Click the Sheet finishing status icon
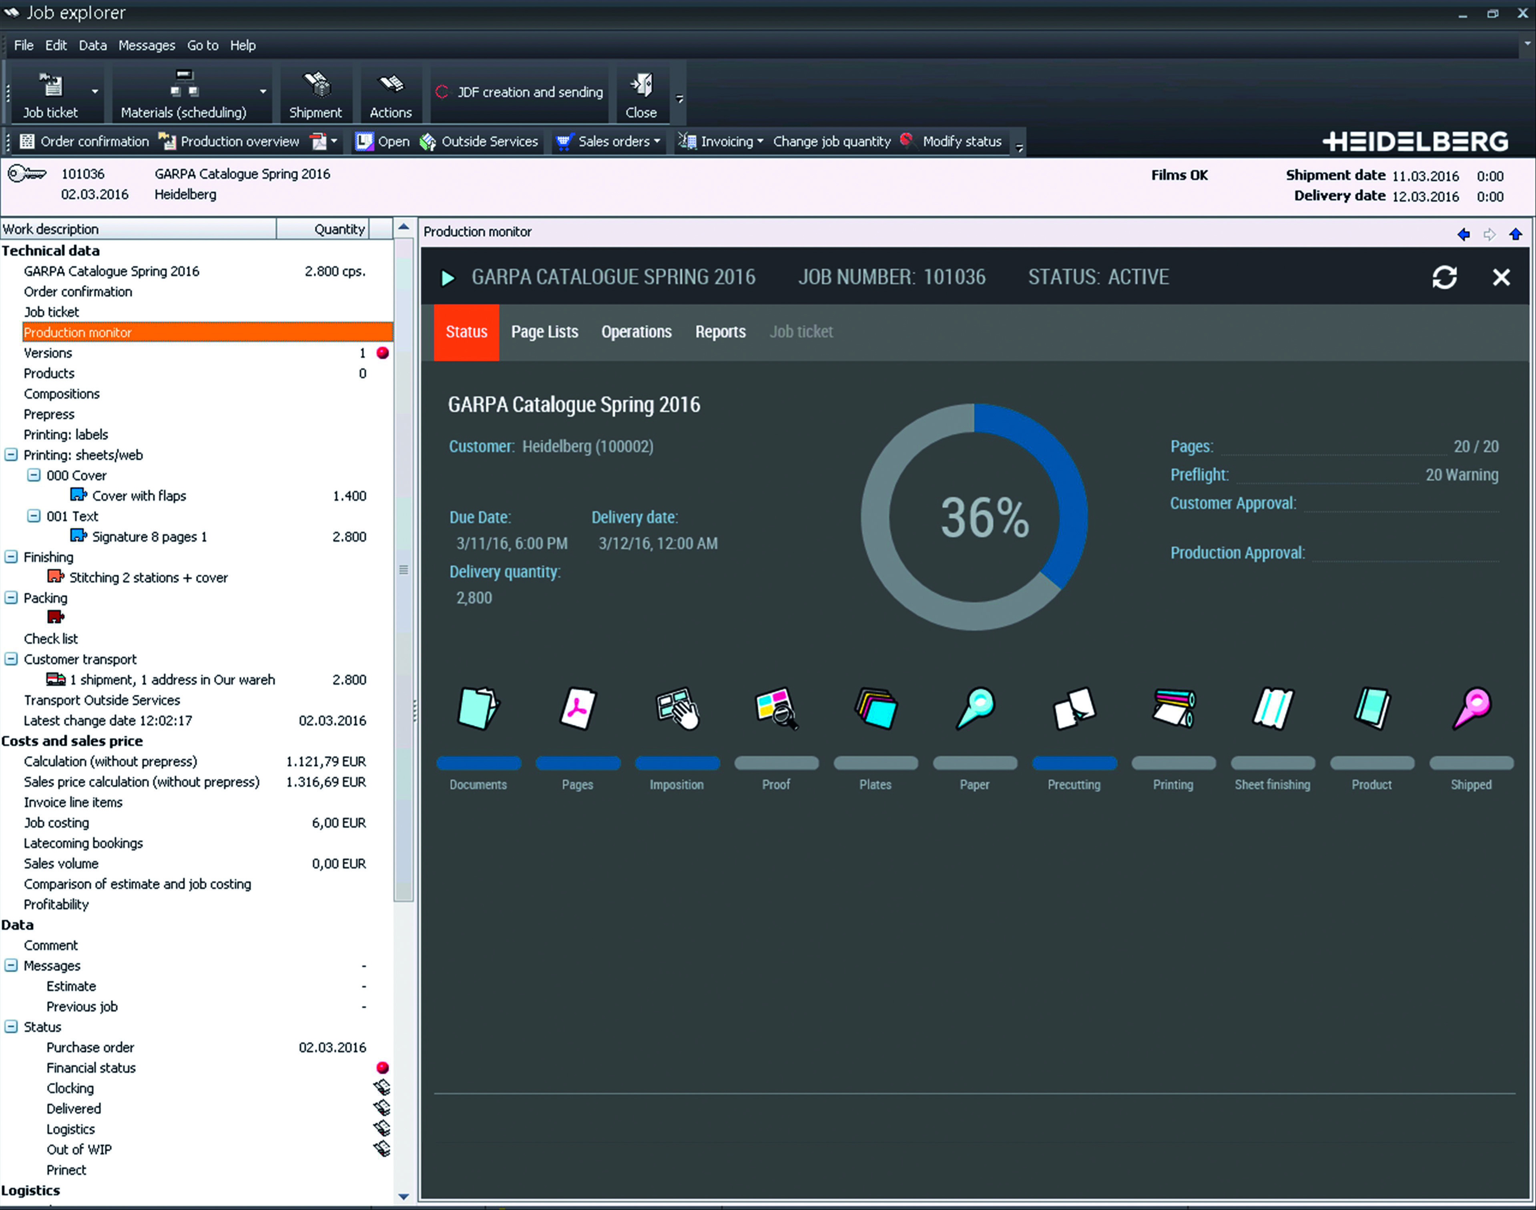The height and width of the screenshot is (1210, 1536). (1273, 709)
